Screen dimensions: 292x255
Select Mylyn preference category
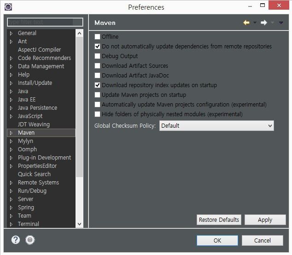[25, 141]
